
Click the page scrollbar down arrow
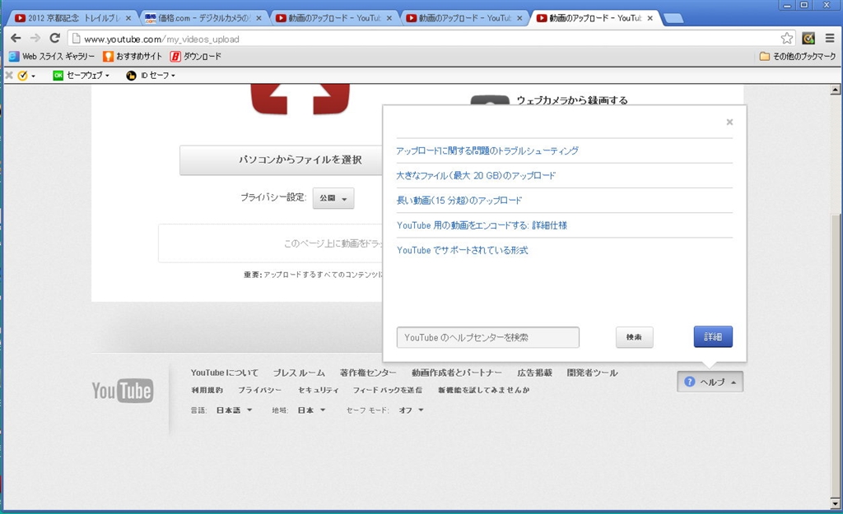(x=835, y=503)
